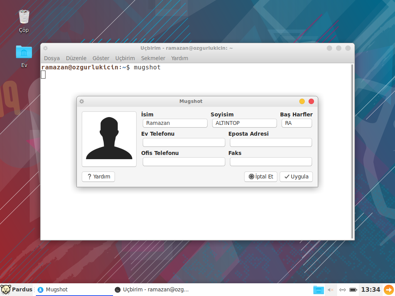Click the İptal Et cancel button
The height and width of the screenshot is (296, 395).
point(261,177)
